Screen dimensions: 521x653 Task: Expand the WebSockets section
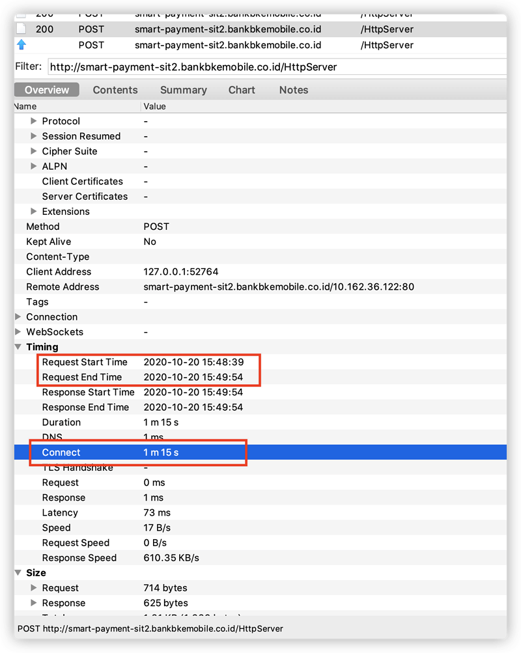pos(18,332)
